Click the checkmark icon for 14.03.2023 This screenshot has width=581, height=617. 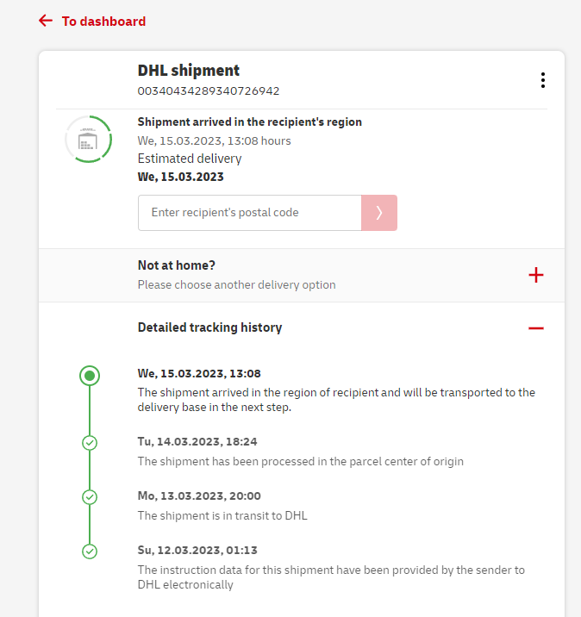[90, 443]
